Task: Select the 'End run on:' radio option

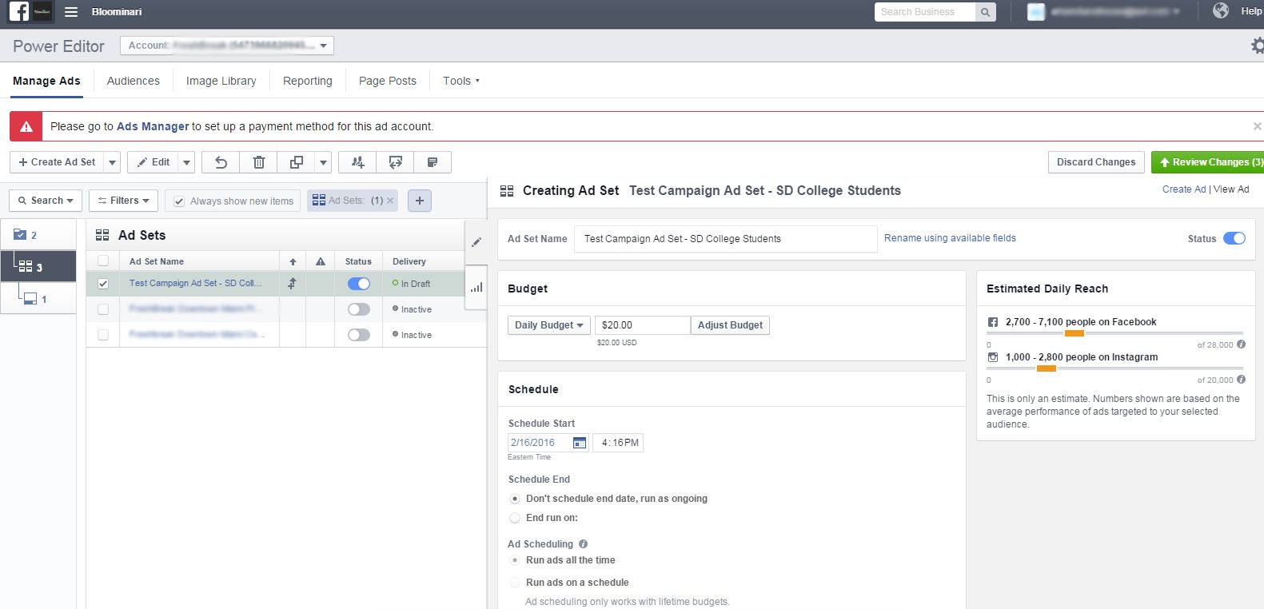Action: pos(515,518)
